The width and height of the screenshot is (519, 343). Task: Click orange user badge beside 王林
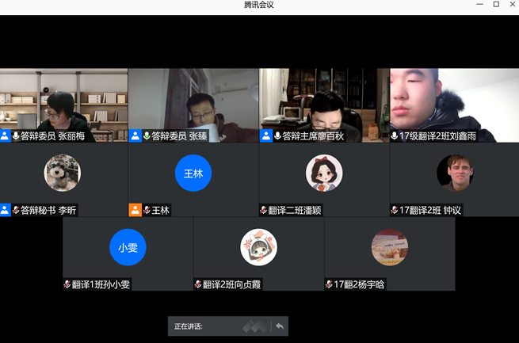coord(135,210)
